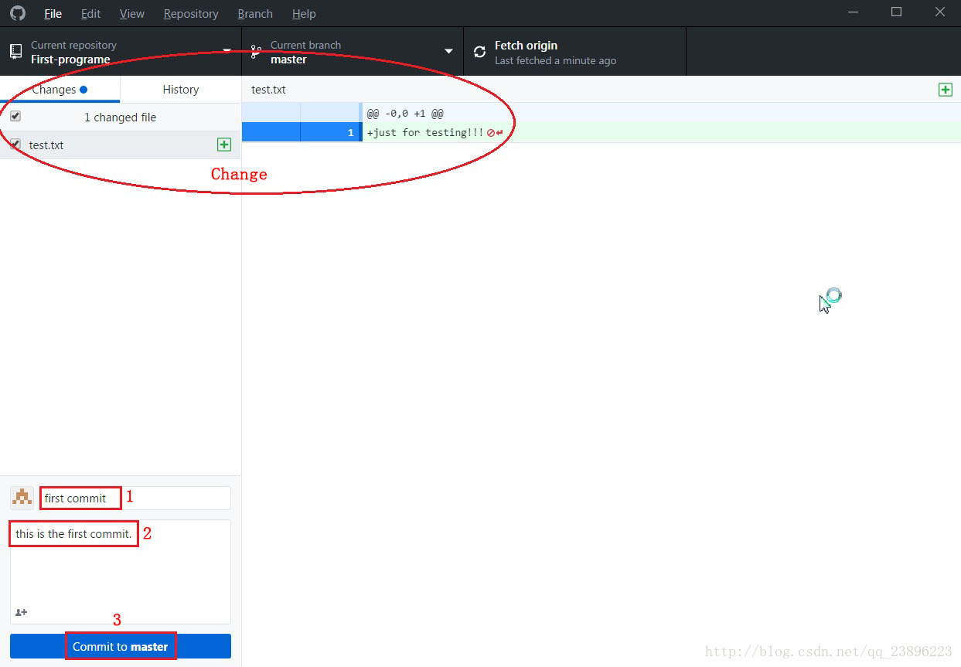Switch to the Changes tab
The image size is (961, 667).
(x=60, y=90)
